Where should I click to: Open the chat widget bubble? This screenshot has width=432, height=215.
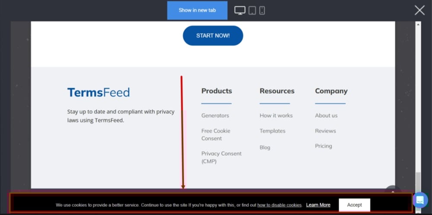tap(420, 200)
